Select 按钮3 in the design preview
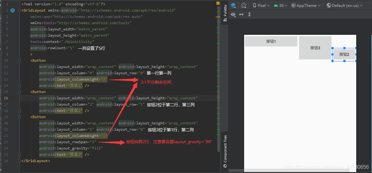This screenshot has width=372, height=173. pyautogui.click(x=315, y=48)
